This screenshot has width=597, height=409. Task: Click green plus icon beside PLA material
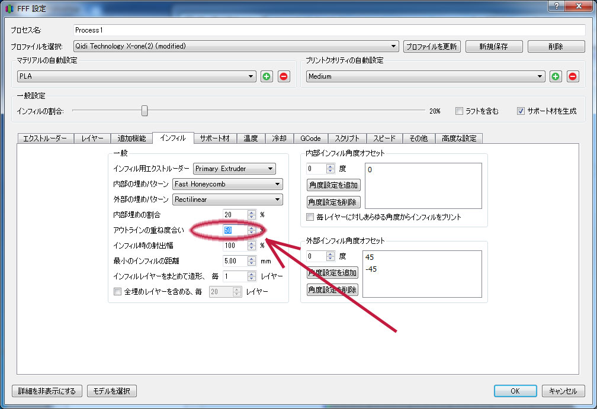(x=267, y=76)
